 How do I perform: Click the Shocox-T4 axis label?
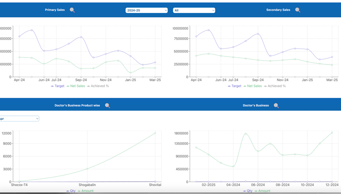pyautogui.click(x=20, y=185)
